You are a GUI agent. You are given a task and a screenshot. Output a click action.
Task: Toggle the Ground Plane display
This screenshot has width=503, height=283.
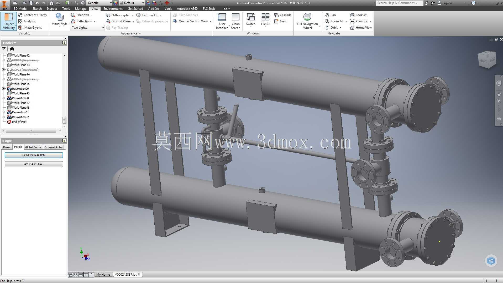click(x=118, y=21)
